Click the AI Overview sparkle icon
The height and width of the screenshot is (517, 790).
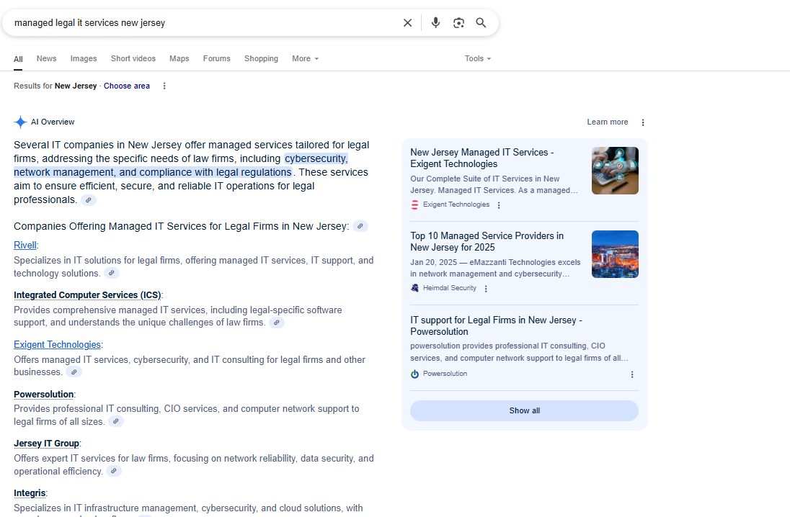click(x=20, y=122)
